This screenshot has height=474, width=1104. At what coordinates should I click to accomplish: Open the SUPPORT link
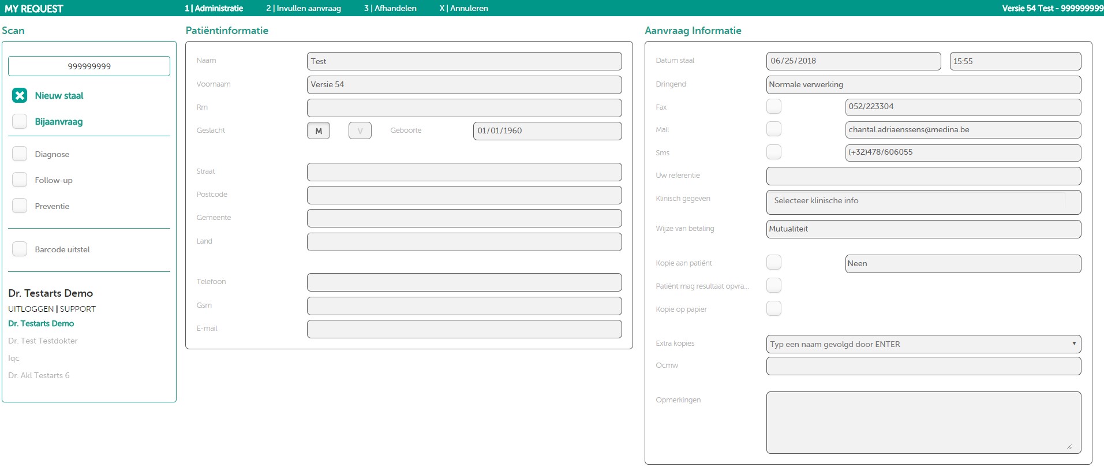point(78,309)
